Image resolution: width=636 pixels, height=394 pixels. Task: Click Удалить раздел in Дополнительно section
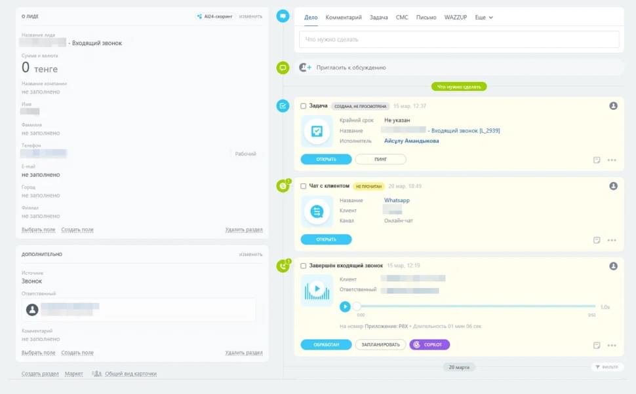[244, 353]
